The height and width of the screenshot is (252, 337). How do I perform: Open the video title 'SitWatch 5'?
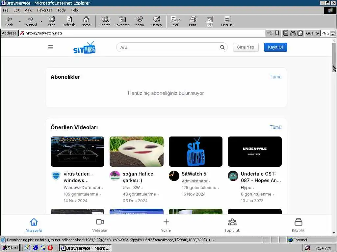pyautogui.click(x=194, y=174)
